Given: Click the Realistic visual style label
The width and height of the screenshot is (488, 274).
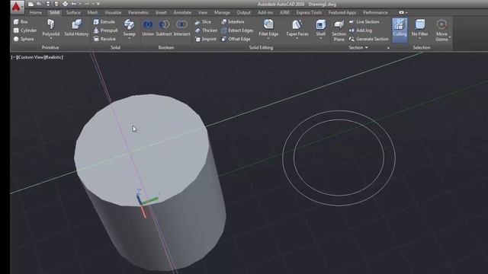Looking at the screenshot, I should tap(54, 58).
